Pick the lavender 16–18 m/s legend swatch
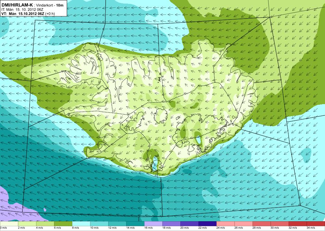The height and width of the screenshot is (231, 325). click(x=153, y=224)
